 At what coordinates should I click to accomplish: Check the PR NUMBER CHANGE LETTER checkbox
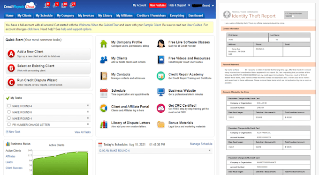click(x=9, y=124)
